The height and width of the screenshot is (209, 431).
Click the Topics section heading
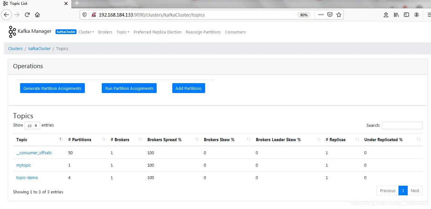[x=23, y=116]
